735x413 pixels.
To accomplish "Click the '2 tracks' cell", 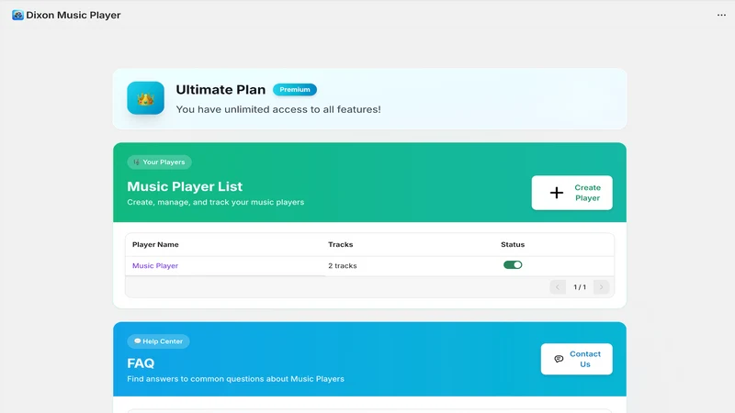I will click(x=342, y=265).
